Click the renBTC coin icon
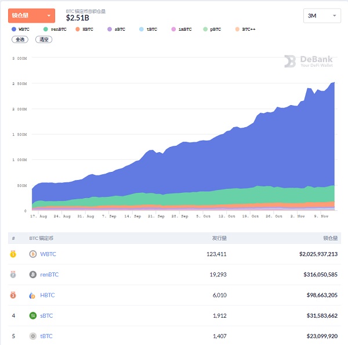The image size is (348, 345). pyautogui.click(x=33, y=275)
